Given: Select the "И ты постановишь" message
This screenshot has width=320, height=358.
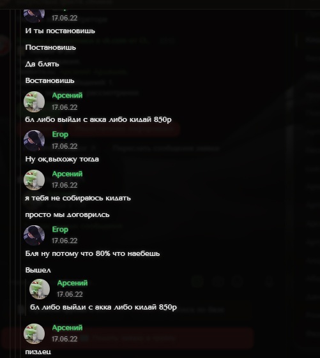Looking at the screenshot, I should [60, 31].
